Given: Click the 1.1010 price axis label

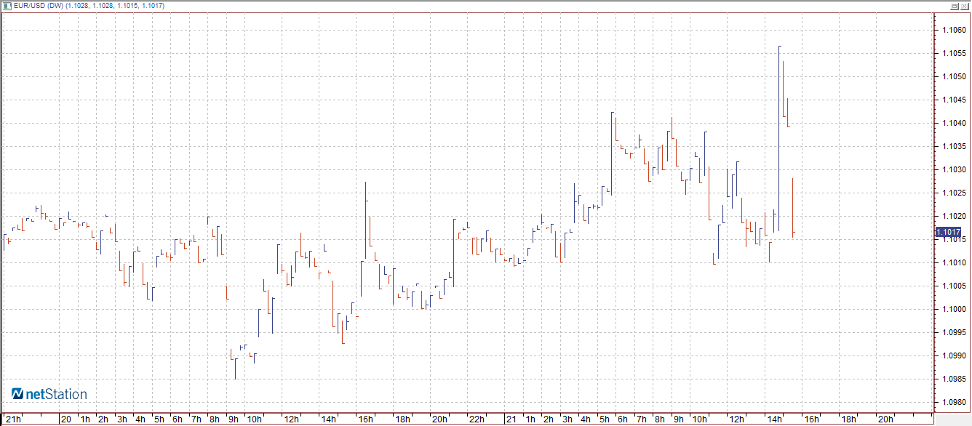Looking at the screenshot, I should [x=954, y=262].
